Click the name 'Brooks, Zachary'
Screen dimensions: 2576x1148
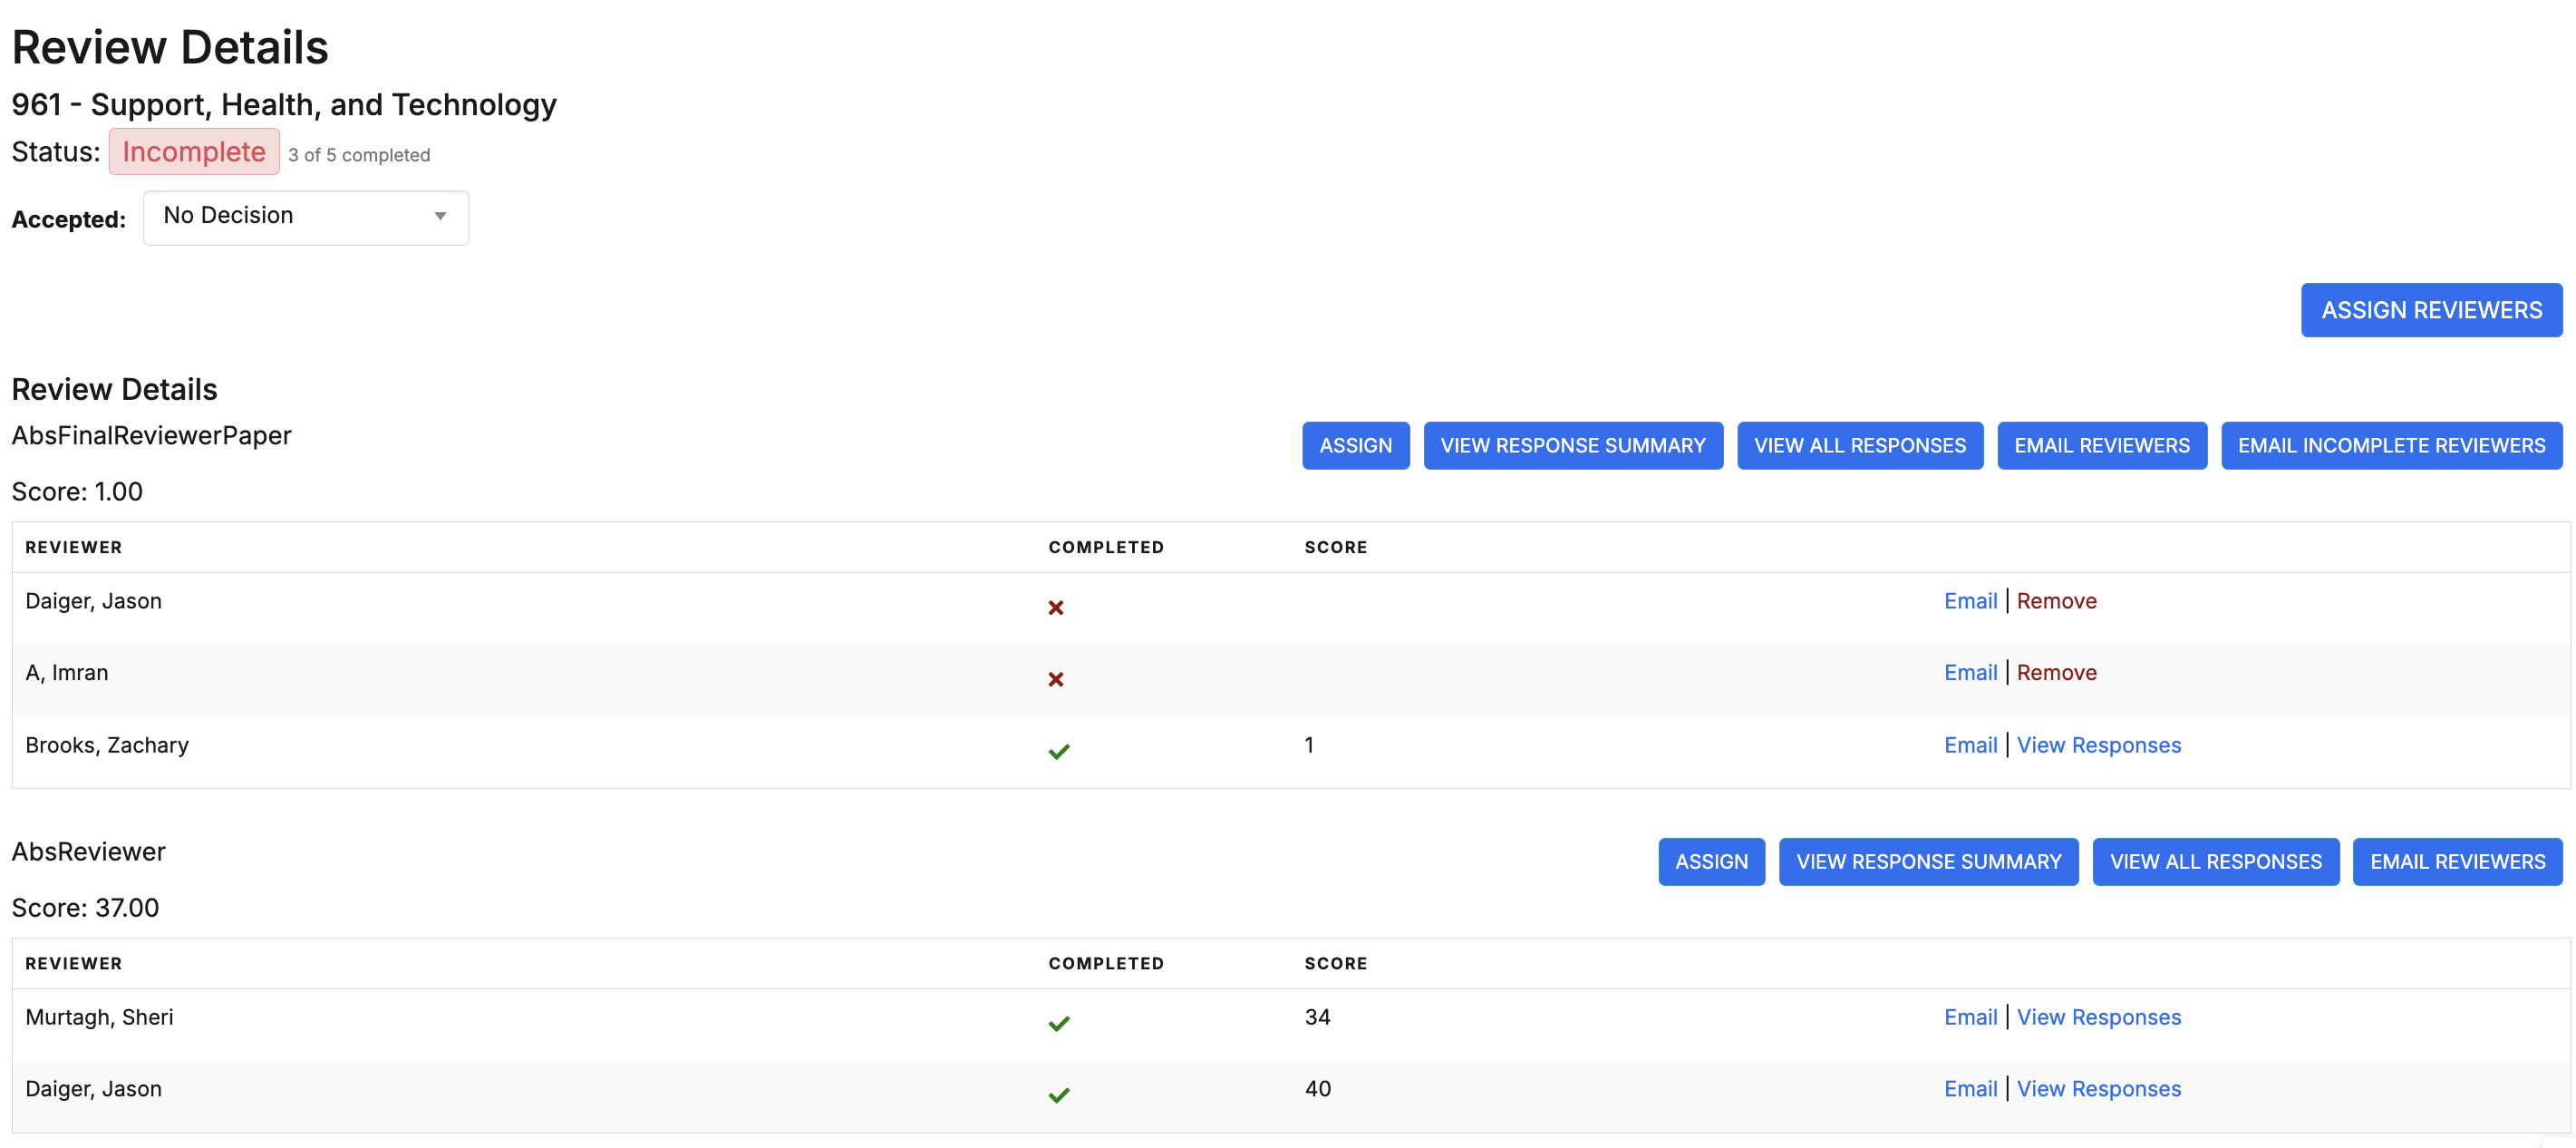[107, 745]
